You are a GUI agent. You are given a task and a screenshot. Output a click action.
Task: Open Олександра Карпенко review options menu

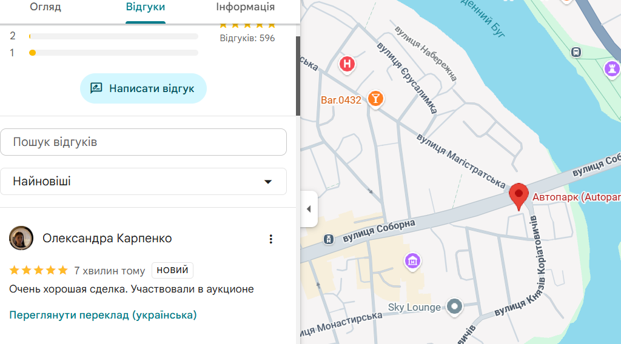[x=271, y=239]
